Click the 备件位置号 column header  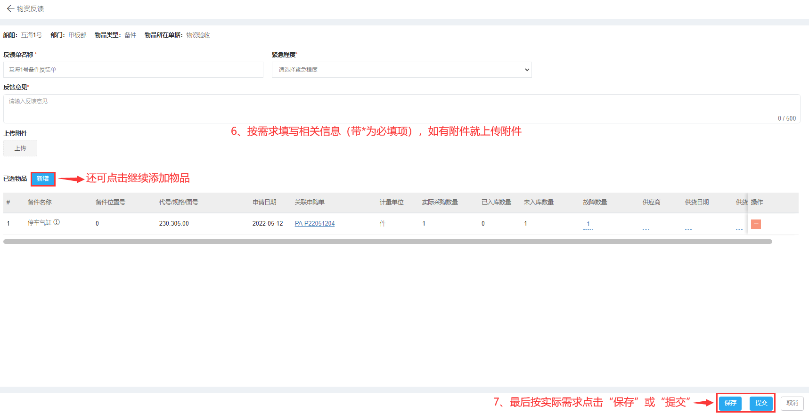pos(110,203)
